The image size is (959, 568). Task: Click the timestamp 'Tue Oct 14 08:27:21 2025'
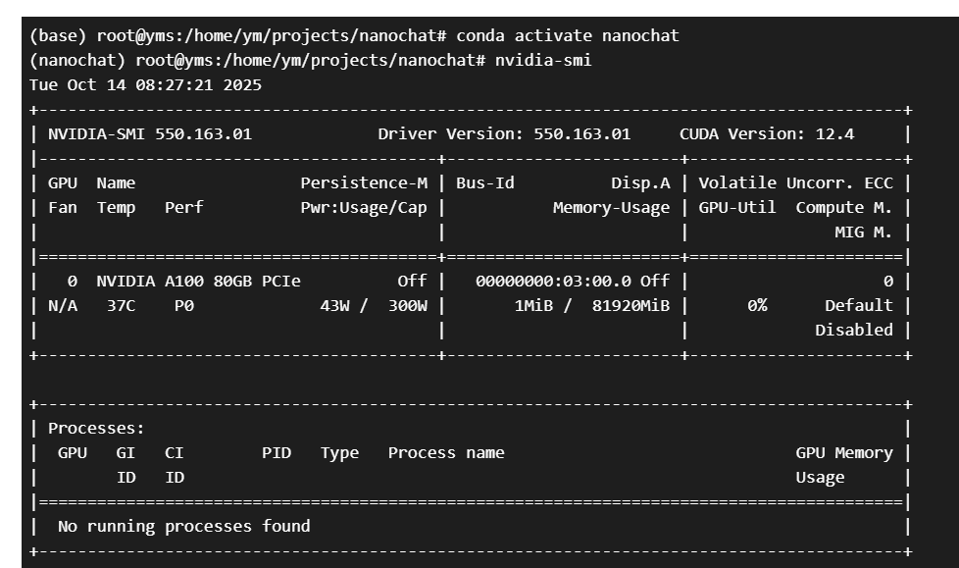click(x=146, y=85)
